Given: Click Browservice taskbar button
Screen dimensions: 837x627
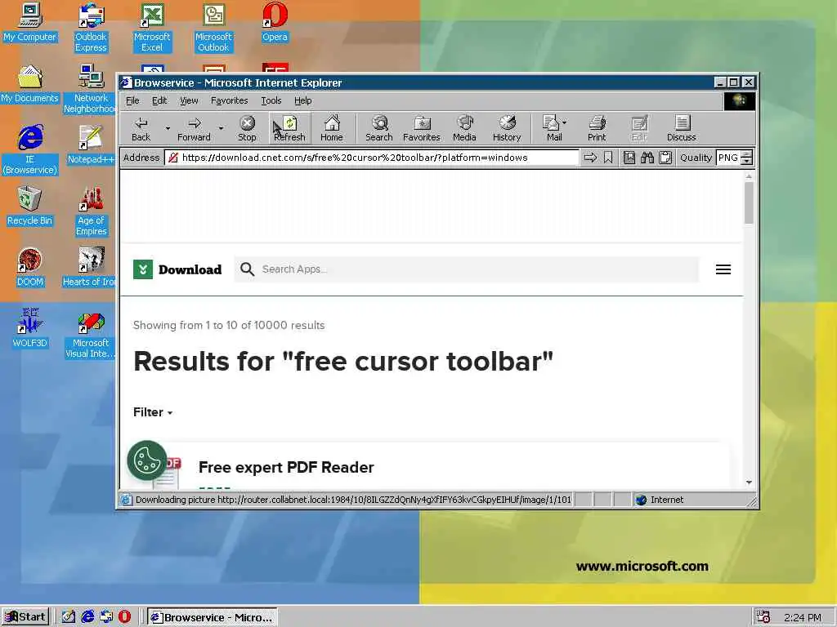Looking at the screenshot, I should click(212, 617).
